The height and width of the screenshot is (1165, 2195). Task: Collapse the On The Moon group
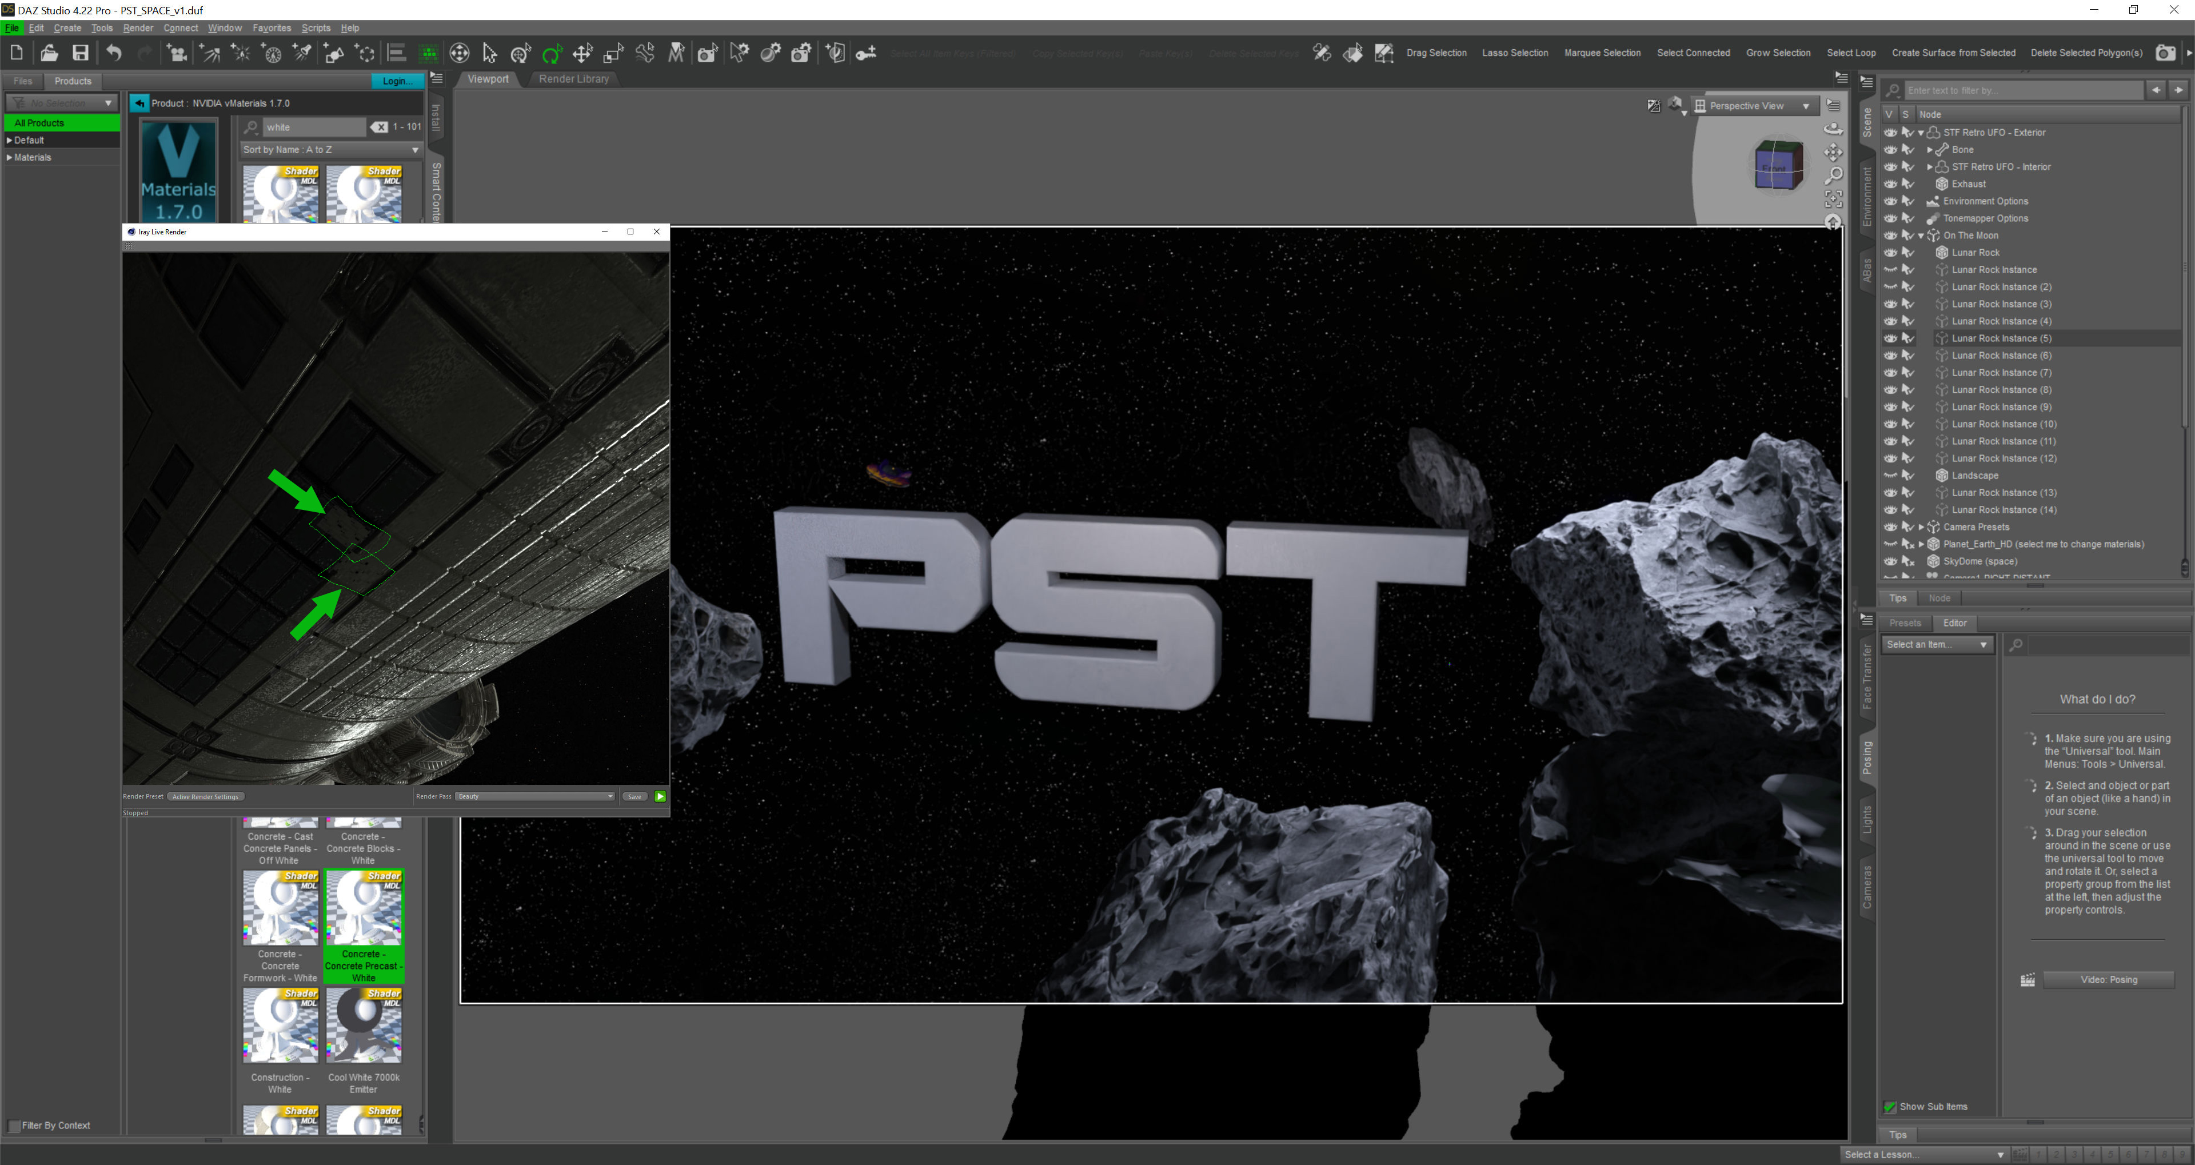[x=1921, y=236]
